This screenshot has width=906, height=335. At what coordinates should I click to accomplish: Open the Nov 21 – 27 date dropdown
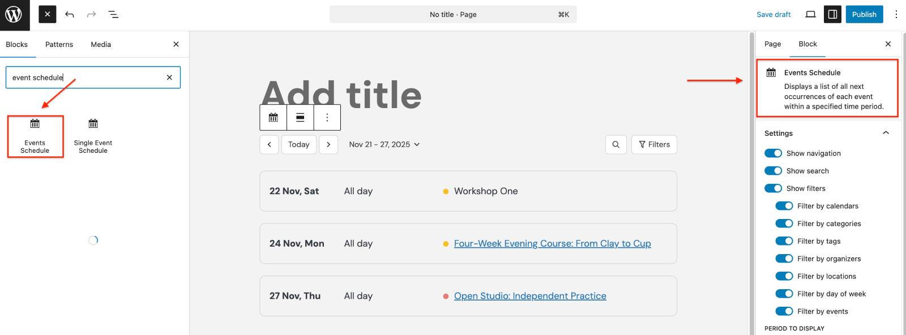click(384, 145)
